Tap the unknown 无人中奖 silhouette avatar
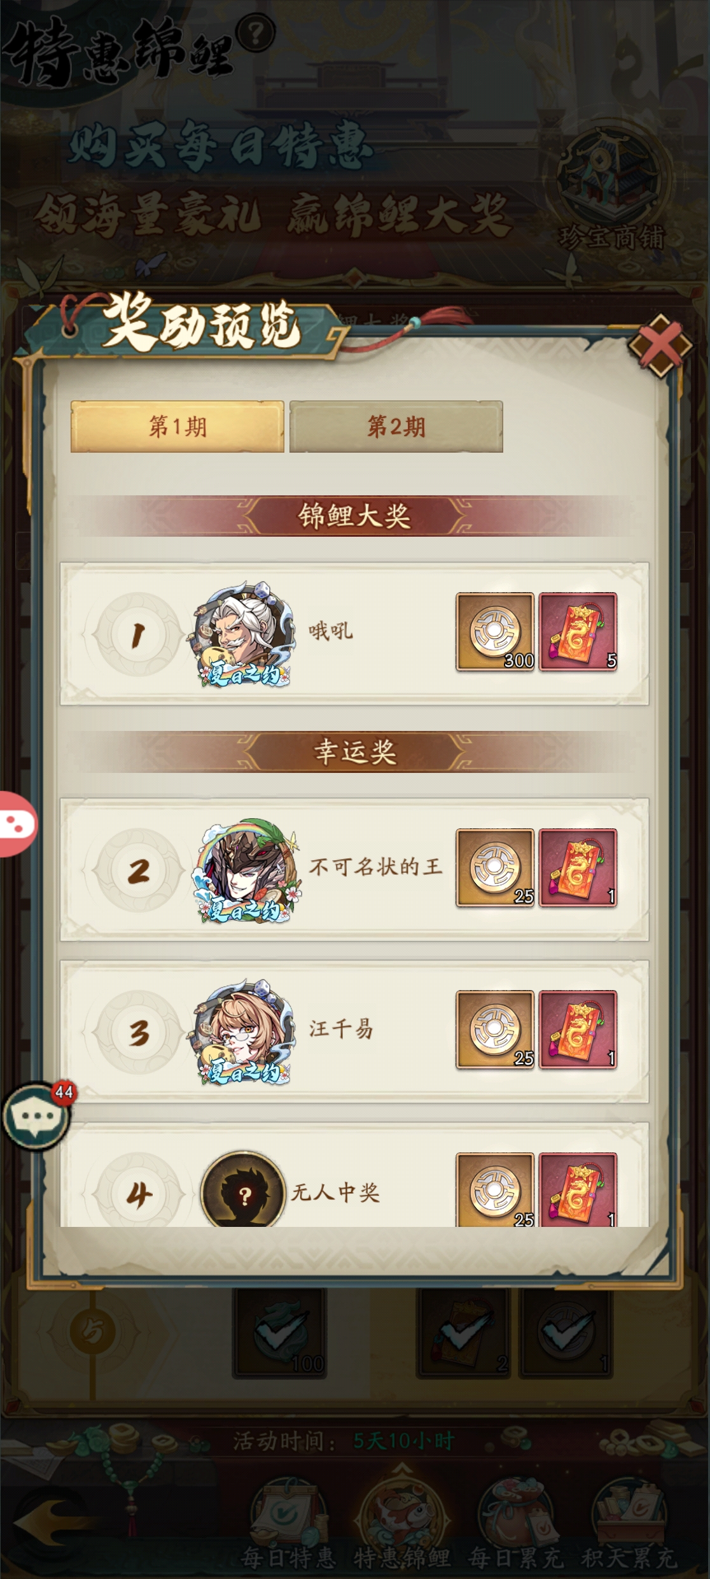The height and width of the screenshot is (1579, 710). tap(242, 1189)
